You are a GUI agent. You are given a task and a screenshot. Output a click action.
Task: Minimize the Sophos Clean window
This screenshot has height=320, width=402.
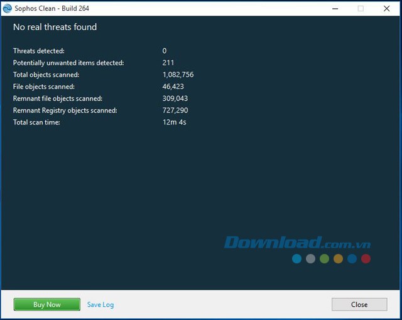tap(331, 8)
